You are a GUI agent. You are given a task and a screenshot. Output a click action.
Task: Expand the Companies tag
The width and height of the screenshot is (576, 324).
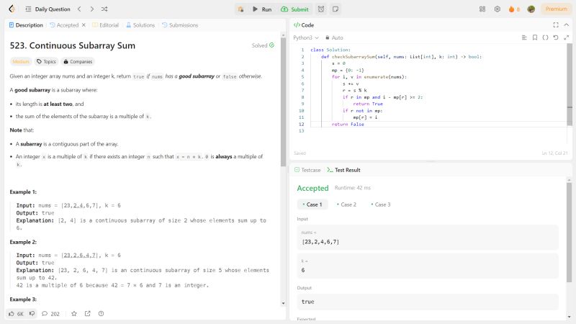pyautogui.click(x=78, y=61)
